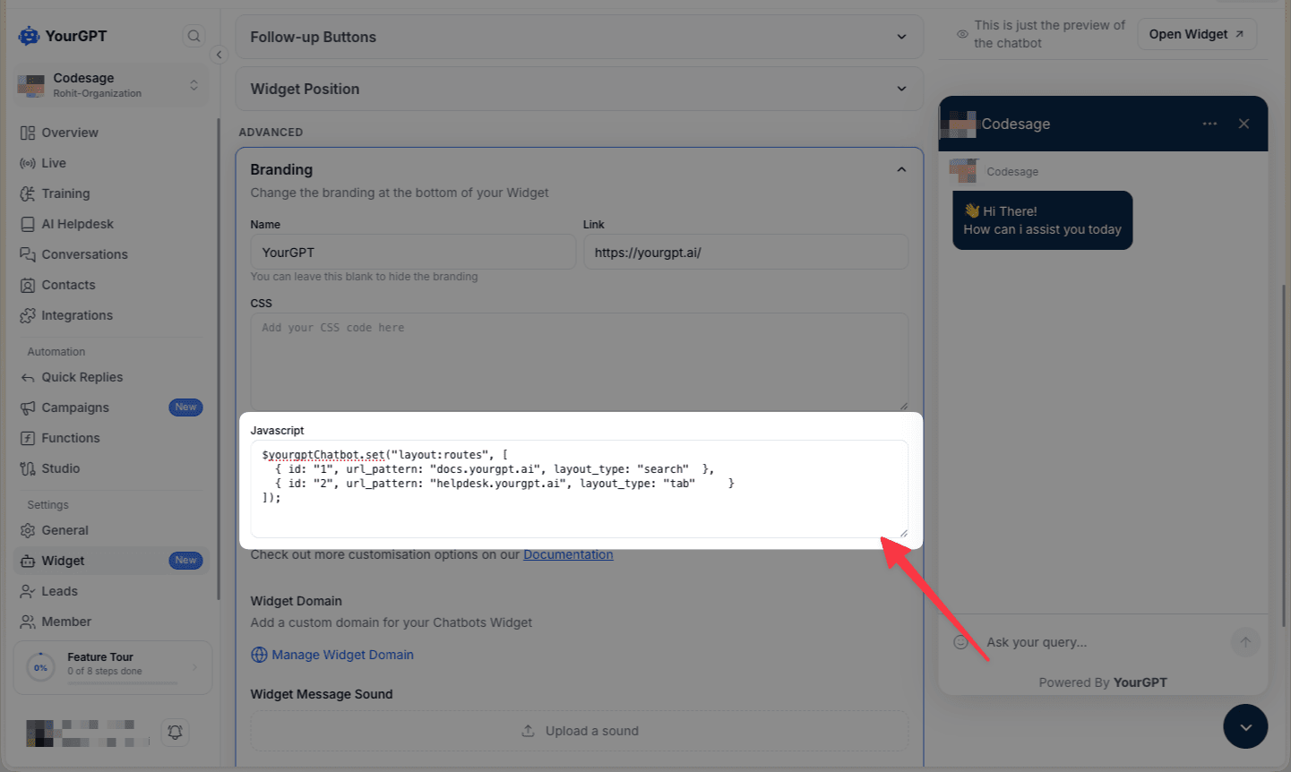This screenshot has height=772, width=1291.
Task: Click the upload icon under Widget Message Sound
Action: click(x=528, y=730)
